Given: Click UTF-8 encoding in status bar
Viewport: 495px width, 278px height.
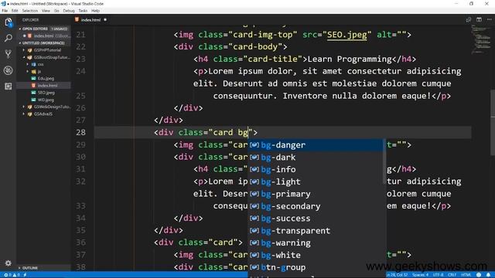Looking at the screenshot, I should click(x=439, y=275).
